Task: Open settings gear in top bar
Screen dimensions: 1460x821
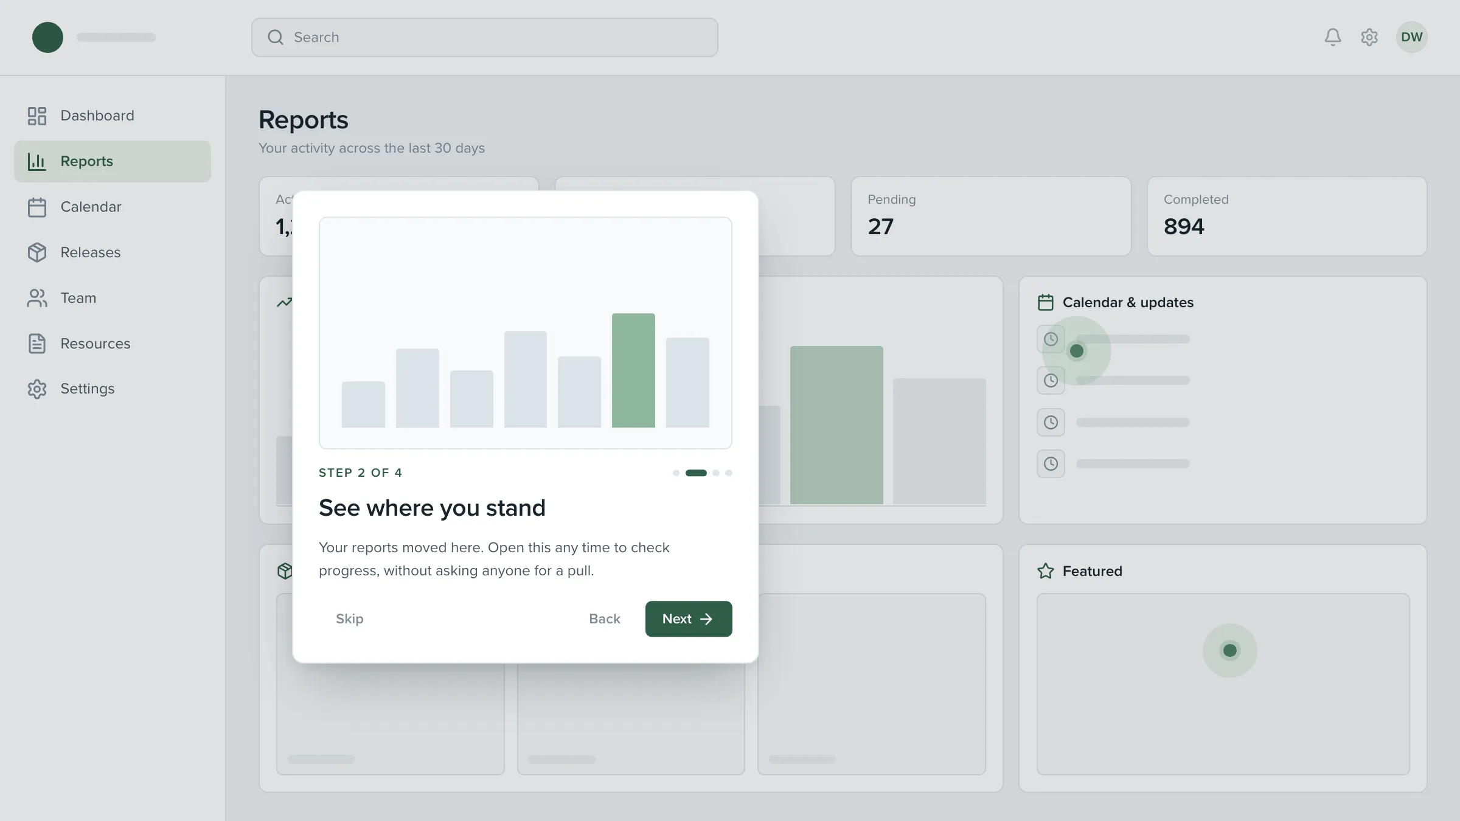Action: [x=1369, y=37]
